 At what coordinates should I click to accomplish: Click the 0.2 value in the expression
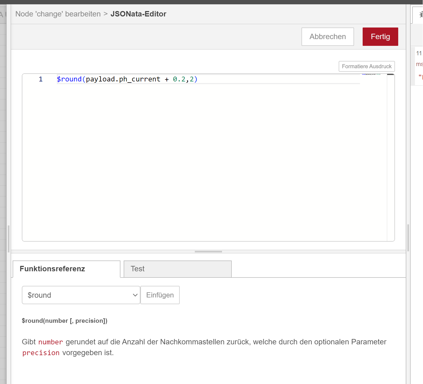(x=179, y=79)
